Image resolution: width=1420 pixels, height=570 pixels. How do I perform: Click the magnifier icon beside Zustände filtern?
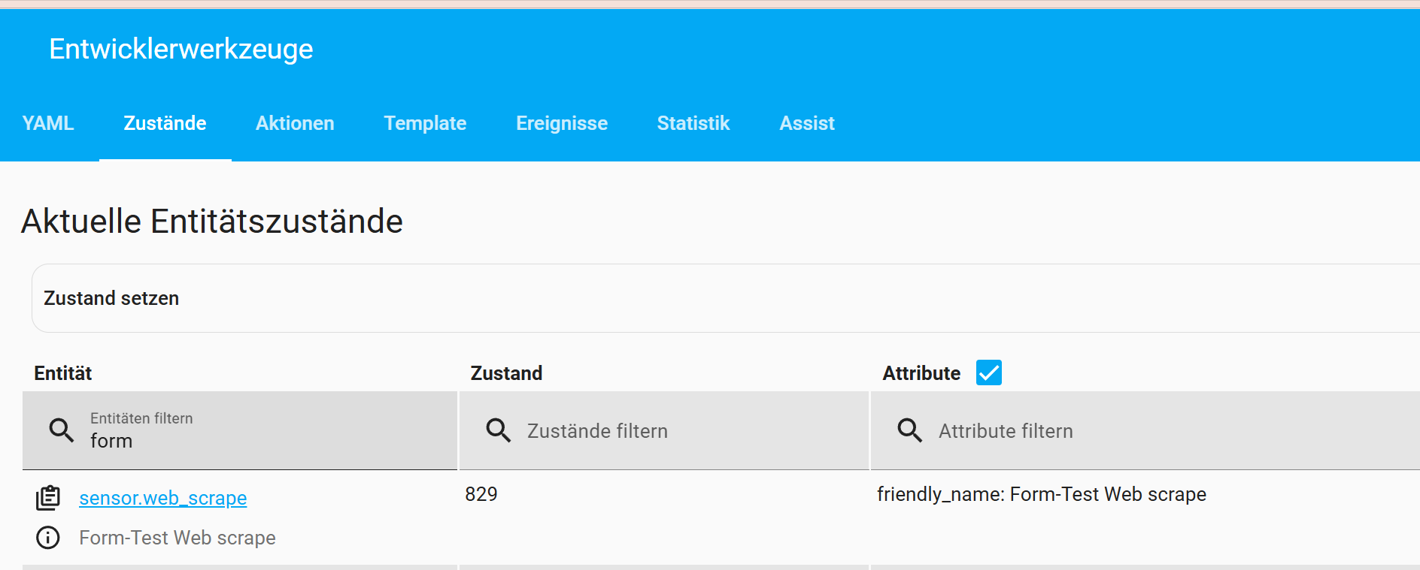tap(498, 430)
